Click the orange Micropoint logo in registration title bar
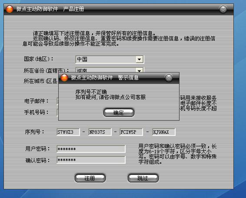 [x=10, y=9]
